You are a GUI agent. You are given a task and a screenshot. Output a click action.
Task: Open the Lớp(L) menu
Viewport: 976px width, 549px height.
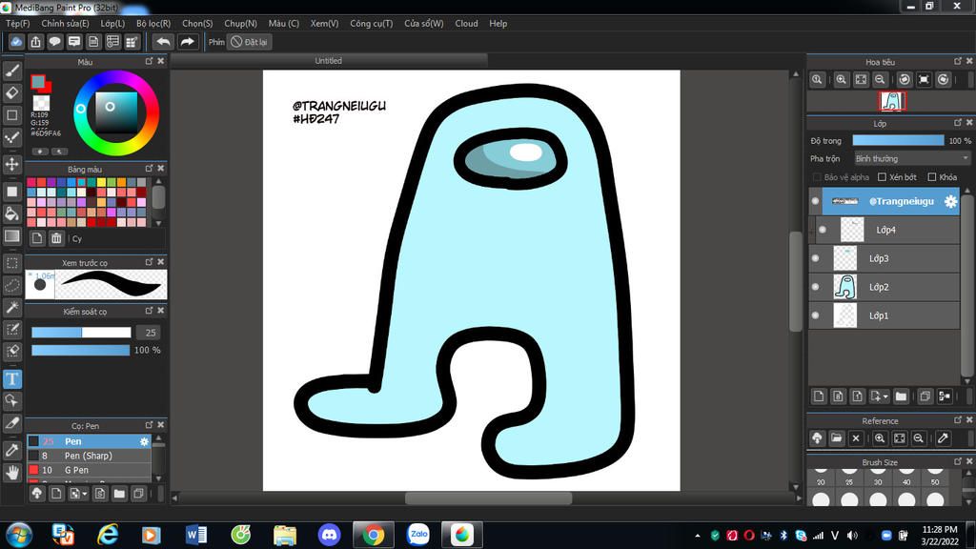pos(112,24)
